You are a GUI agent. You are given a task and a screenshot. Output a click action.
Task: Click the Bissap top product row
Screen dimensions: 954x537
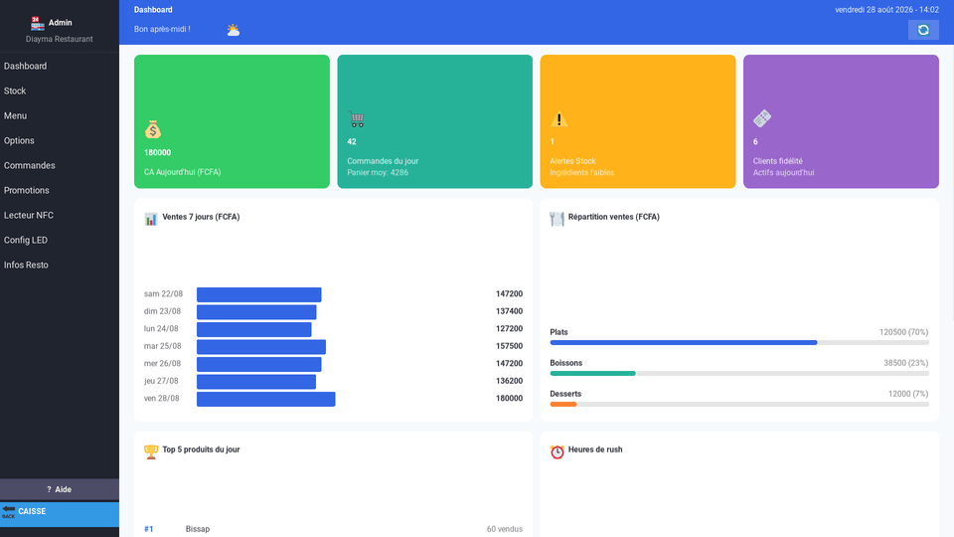pos(334,529)
